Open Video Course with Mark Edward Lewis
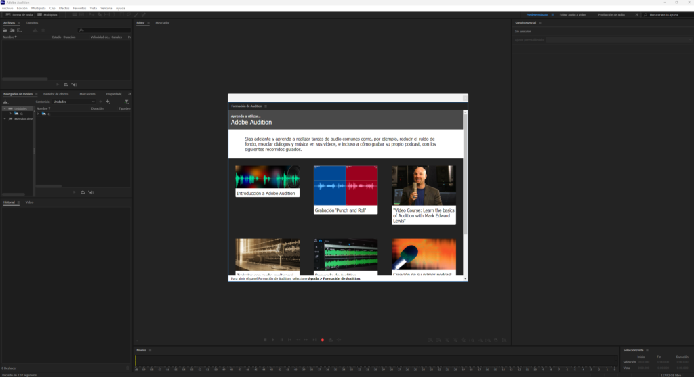The height and width of the screenshot is (377, 694). [424, 195]
